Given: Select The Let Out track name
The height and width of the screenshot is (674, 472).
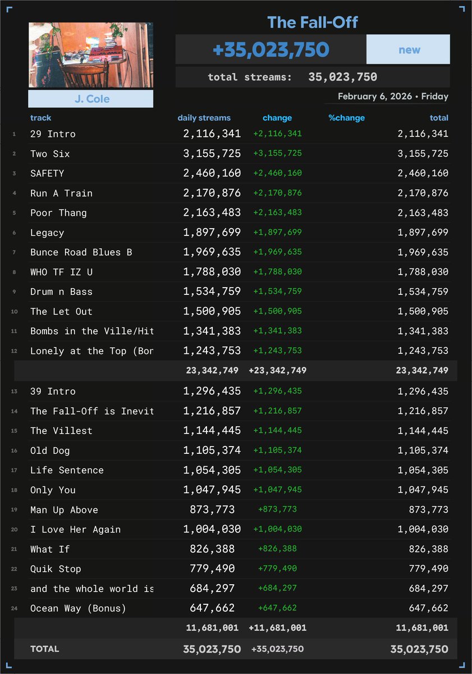Looking at the screenshot, I should (61, 311).
